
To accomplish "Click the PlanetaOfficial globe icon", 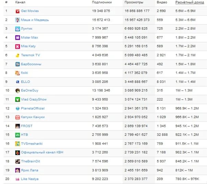I will pyautogui.click(x=17, y=108).
